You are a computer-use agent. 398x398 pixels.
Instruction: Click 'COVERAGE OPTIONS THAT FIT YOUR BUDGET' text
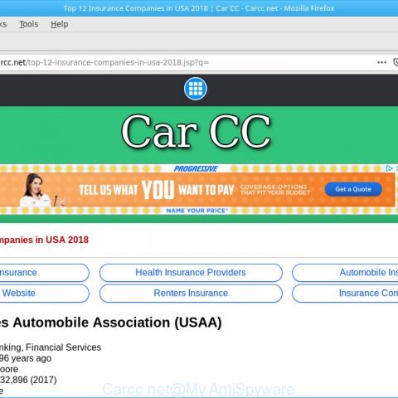pos(275,190)
